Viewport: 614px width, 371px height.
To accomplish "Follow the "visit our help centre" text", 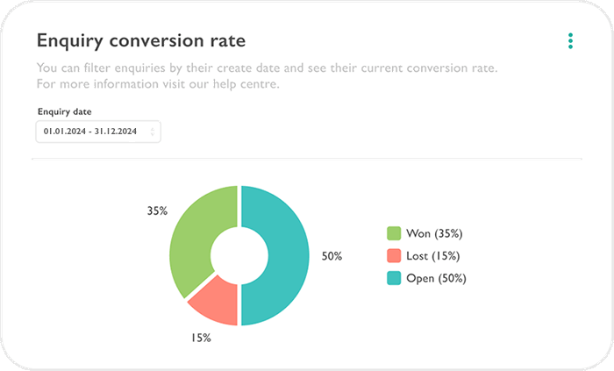I will (203, 83).
